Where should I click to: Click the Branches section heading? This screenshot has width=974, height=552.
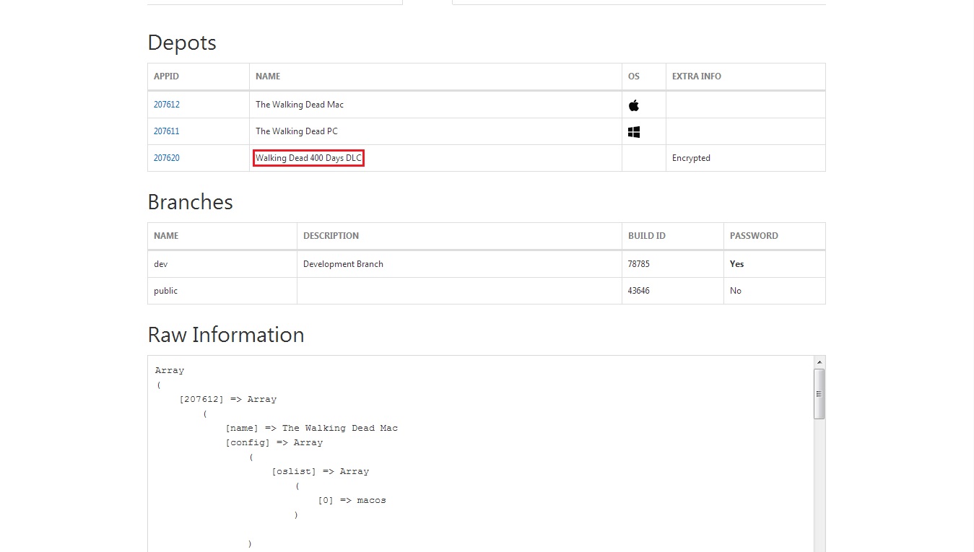coord(190,202)
